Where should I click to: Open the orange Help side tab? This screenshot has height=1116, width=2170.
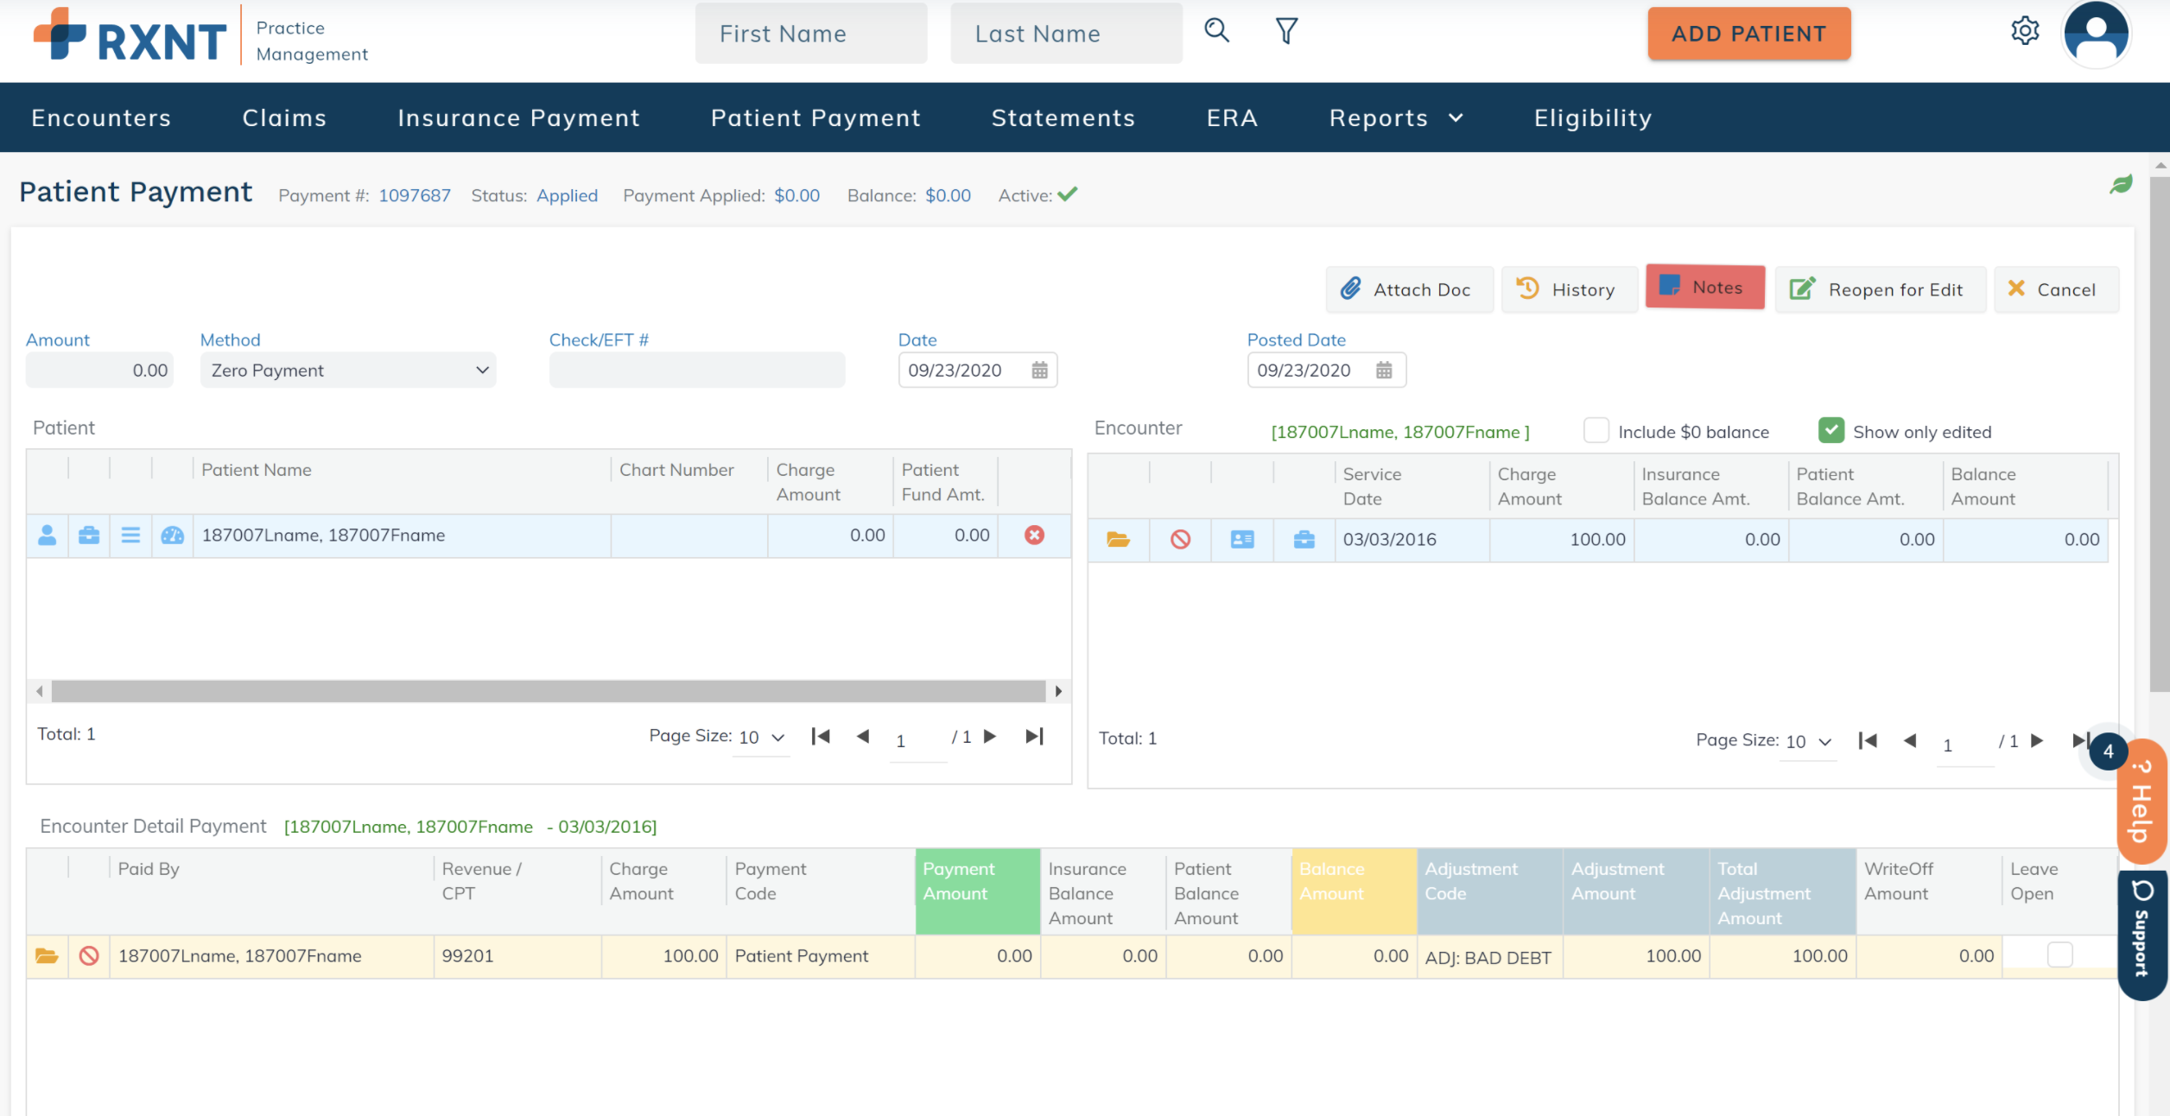click(x=2141, y=802)
